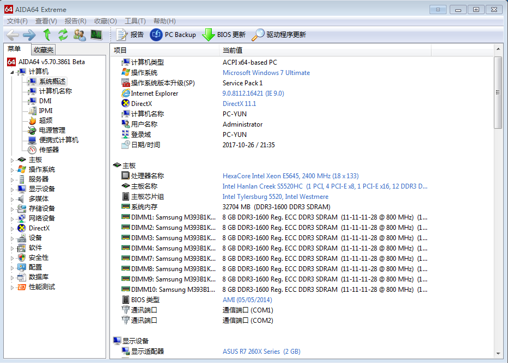Open PC Backup from the toolbar

point(173,35)
